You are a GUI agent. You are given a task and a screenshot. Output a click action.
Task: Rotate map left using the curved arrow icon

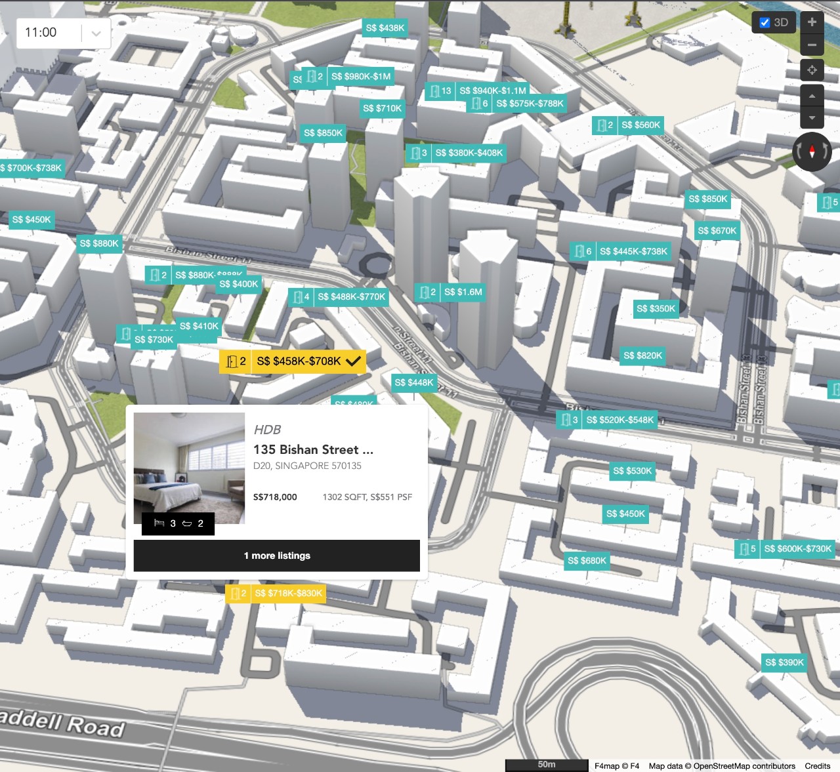point(799,151)
